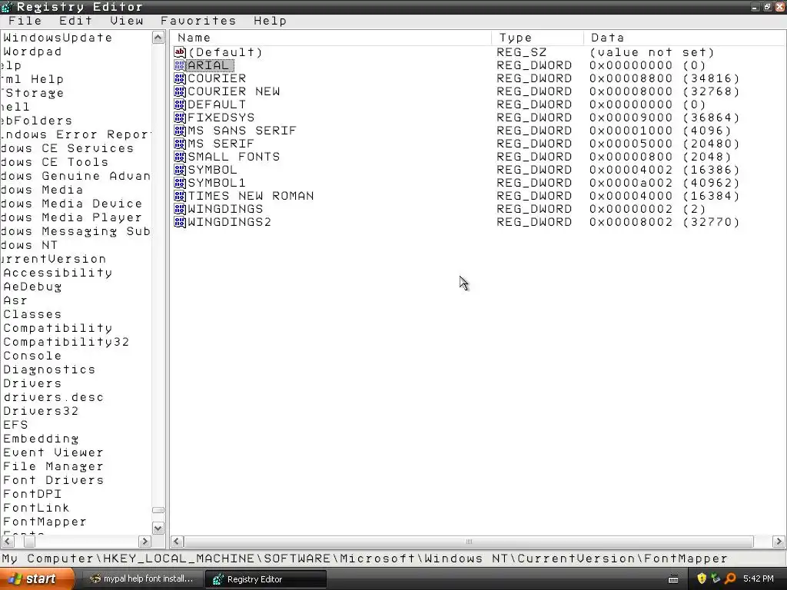787x590 pixels.
Task: Select the drivers.desc key
Action: tap(53, 397)
